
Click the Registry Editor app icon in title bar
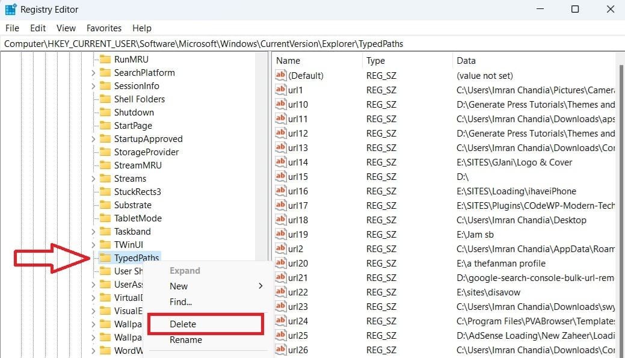pos(11,10)
